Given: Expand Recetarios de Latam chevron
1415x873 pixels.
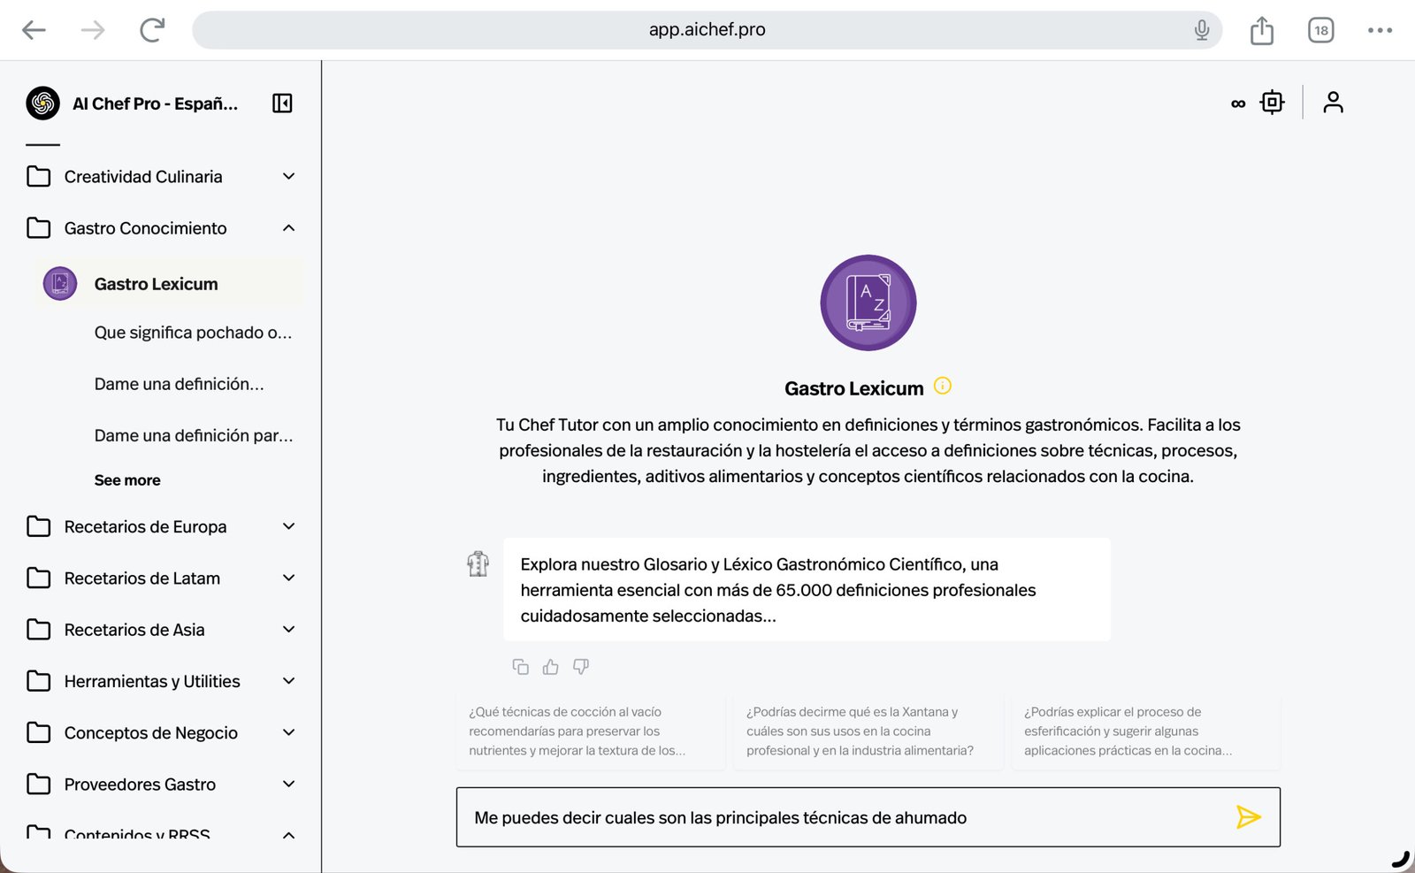Looking at the screenshot, I should click(288, 578).
